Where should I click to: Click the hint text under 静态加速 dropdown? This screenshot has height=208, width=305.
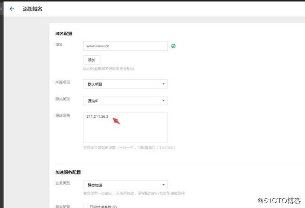pos(134,193)
